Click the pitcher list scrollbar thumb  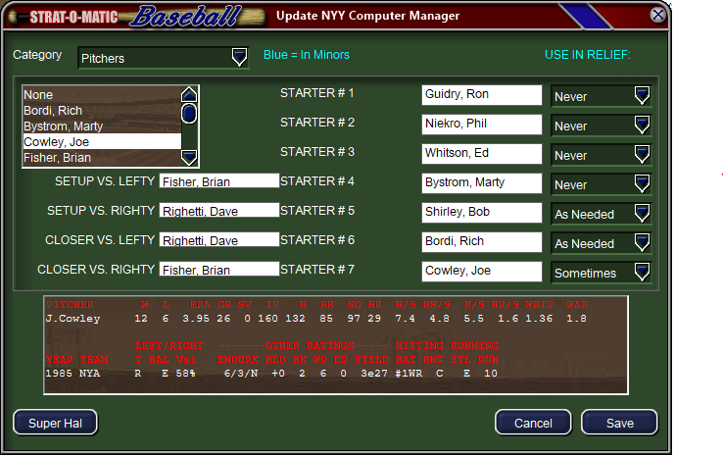[x=189, y=114]
